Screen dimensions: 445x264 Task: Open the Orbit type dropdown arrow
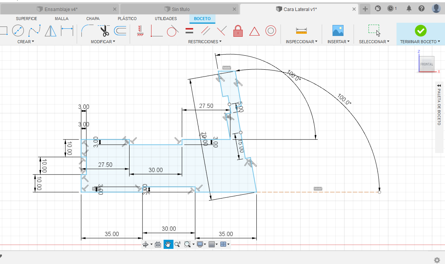click(x=151, y=244)
